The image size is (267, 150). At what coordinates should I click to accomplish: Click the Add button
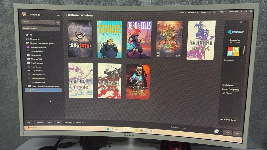(237, 133)
